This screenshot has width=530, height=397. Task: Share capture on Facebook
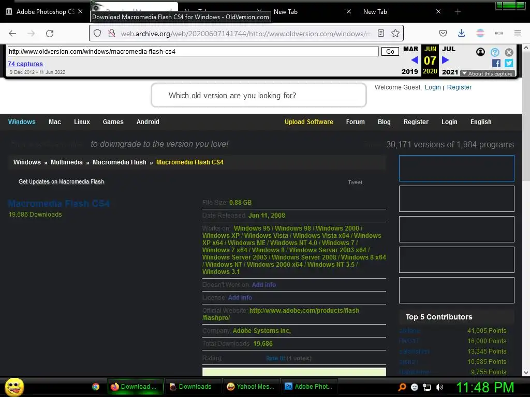496,63
